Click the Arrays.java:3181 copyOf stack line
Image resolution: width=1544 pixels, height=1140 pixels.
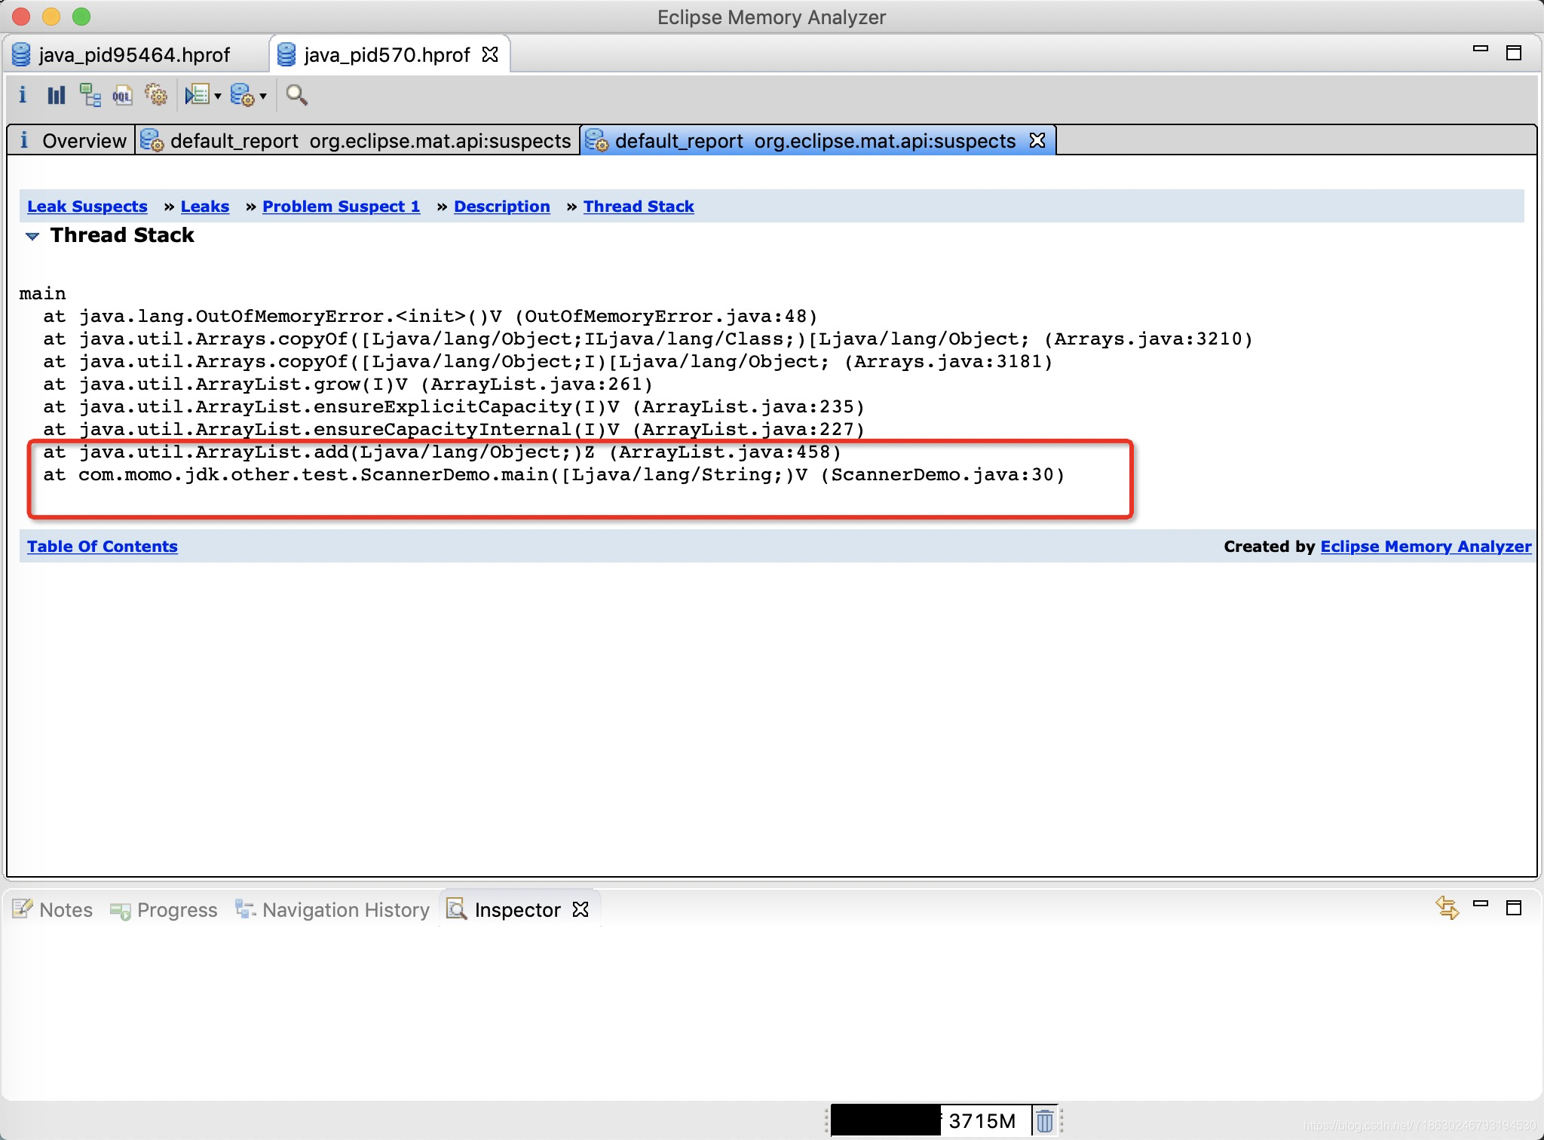(x=547, y=362)
